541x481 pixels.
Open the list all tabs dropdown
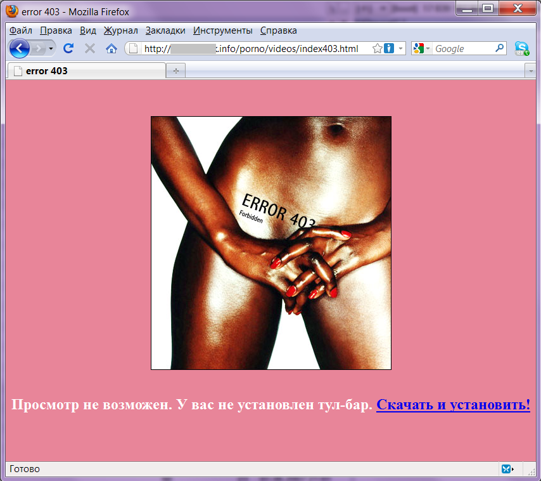click(531, 71)
